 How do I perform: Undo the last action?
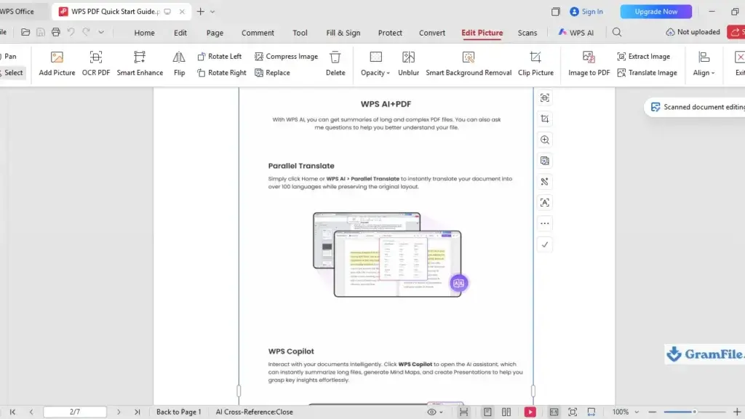pos(71,32)
